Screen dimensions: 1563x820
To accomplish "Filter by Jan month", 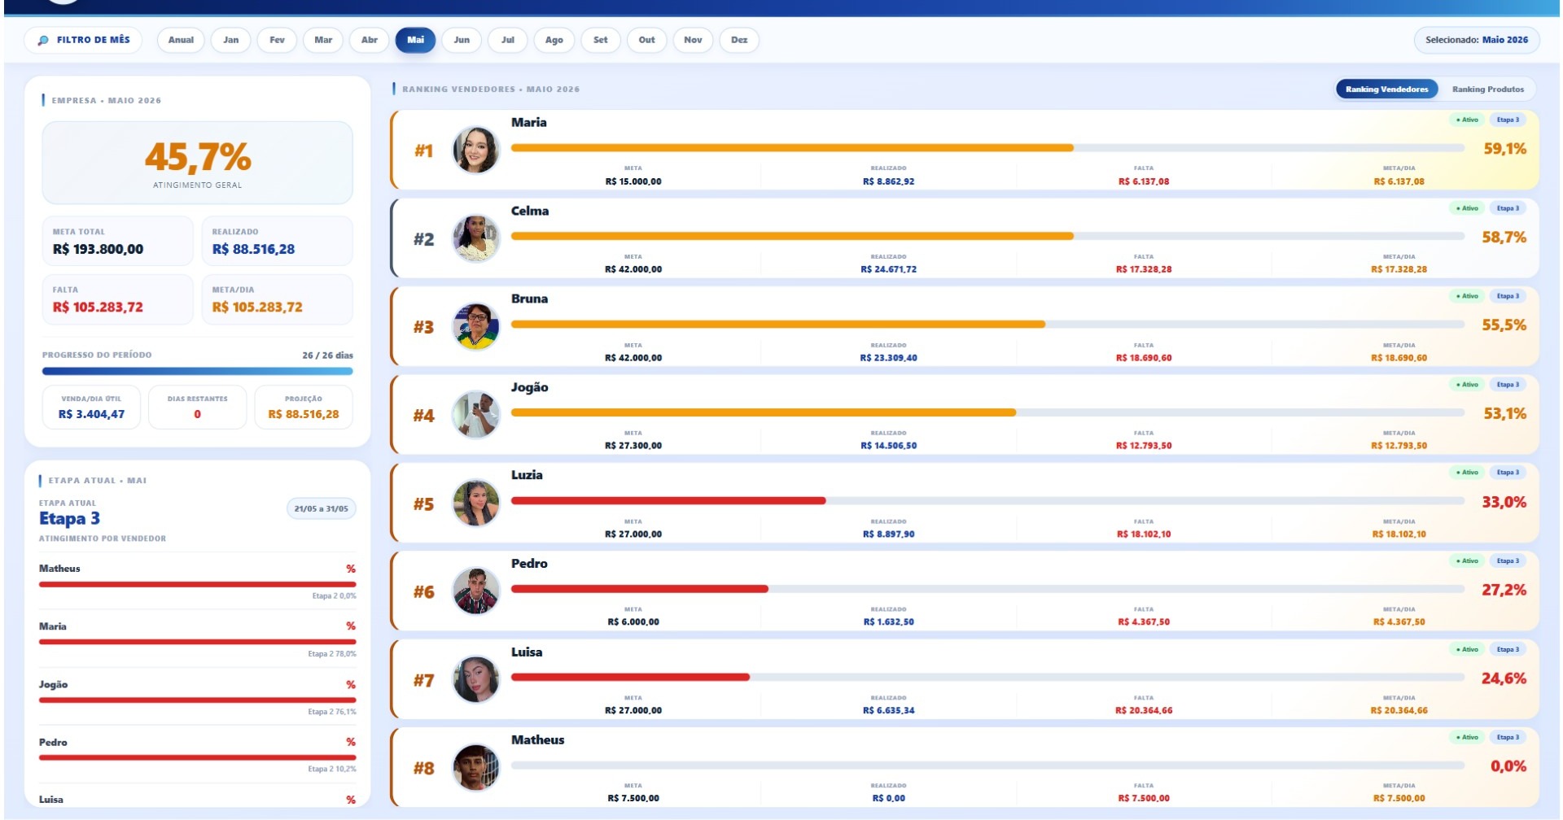I will 231,40.
